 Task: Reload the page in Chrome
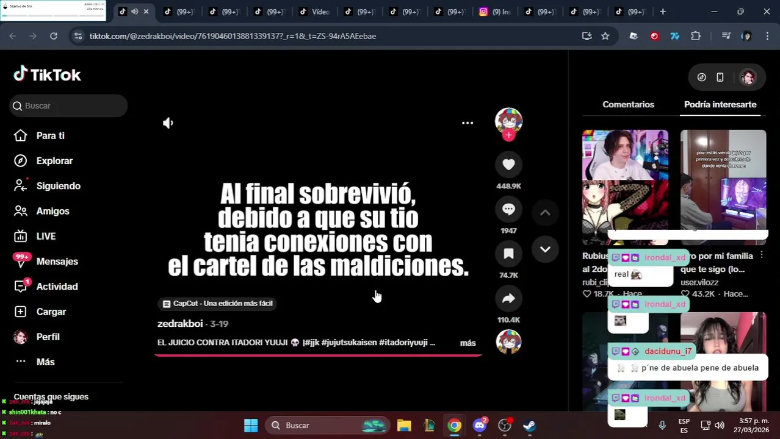[54, 36]
